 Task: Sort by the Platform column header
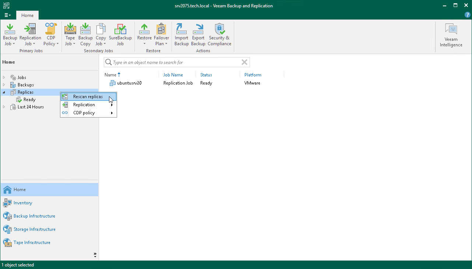coord(253,75)
